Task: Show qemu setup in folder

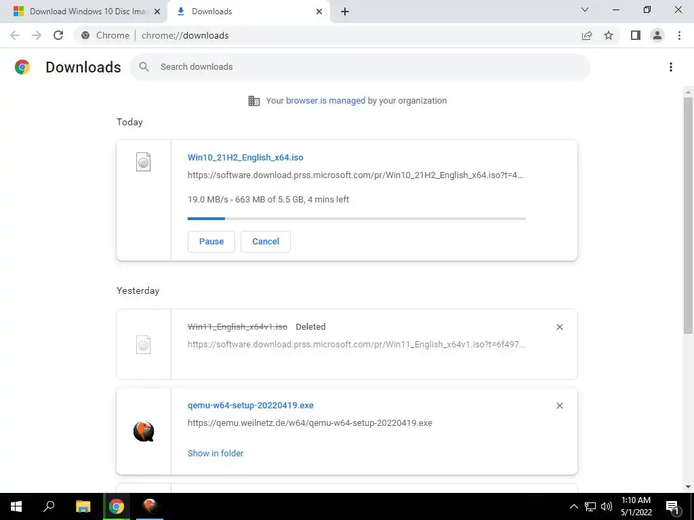Action: point(216,453)
